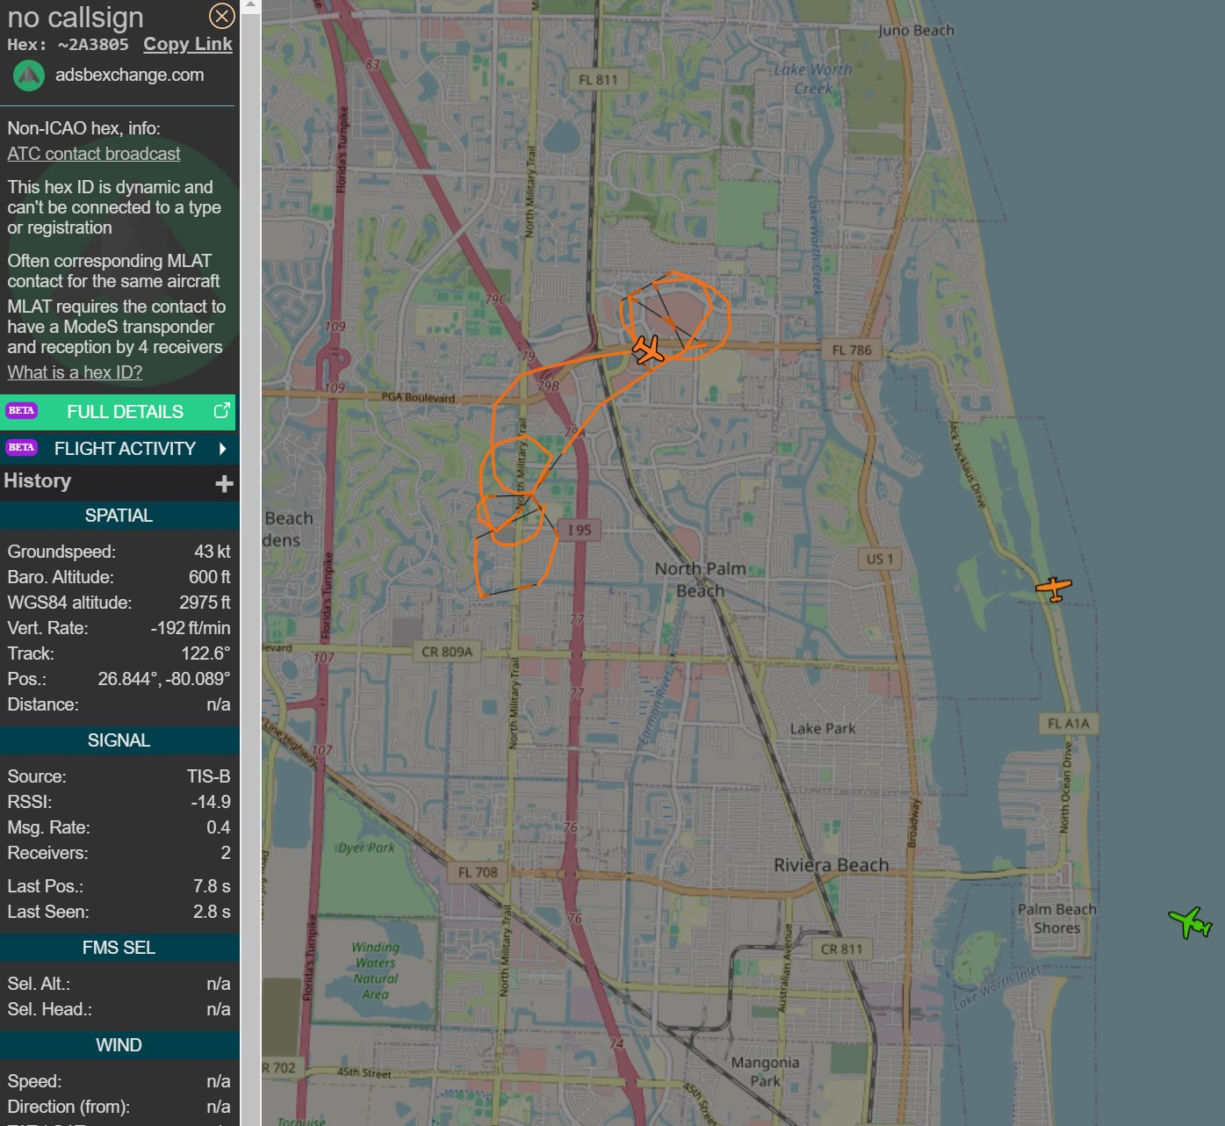Select the tracked orange aircraft on map
The height and width of the screenshot is (1126, 1225).
click(x=649, y=350)
